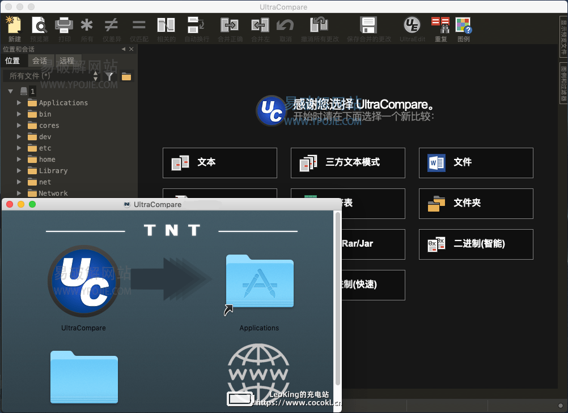Toggle the 自动换行 word wrap icon
This screenshot has width=568, height=413.
click(x=196, y=25)
